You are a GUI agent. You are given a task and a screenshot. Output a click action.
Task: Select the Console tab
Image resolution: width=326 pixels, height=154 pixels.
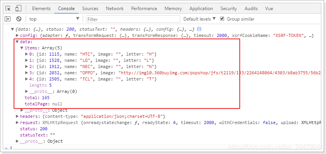(x=66, y=9)
